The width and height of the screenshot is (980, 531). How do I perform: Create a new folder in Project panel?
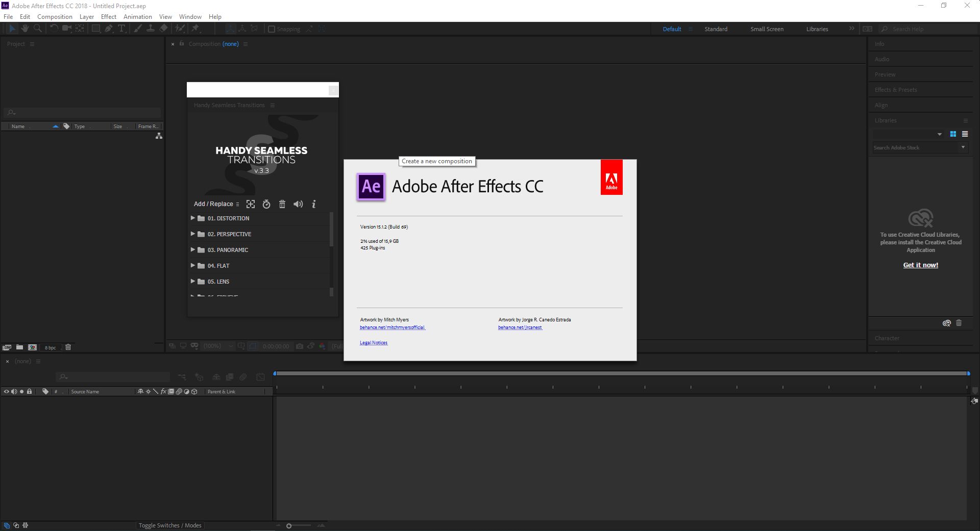(x=19, y=347)
